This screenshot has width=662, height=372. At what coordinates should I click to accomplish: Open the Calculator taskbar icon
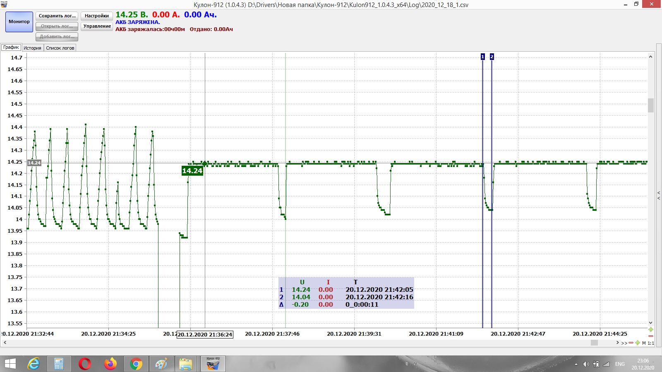coord(59,364)
